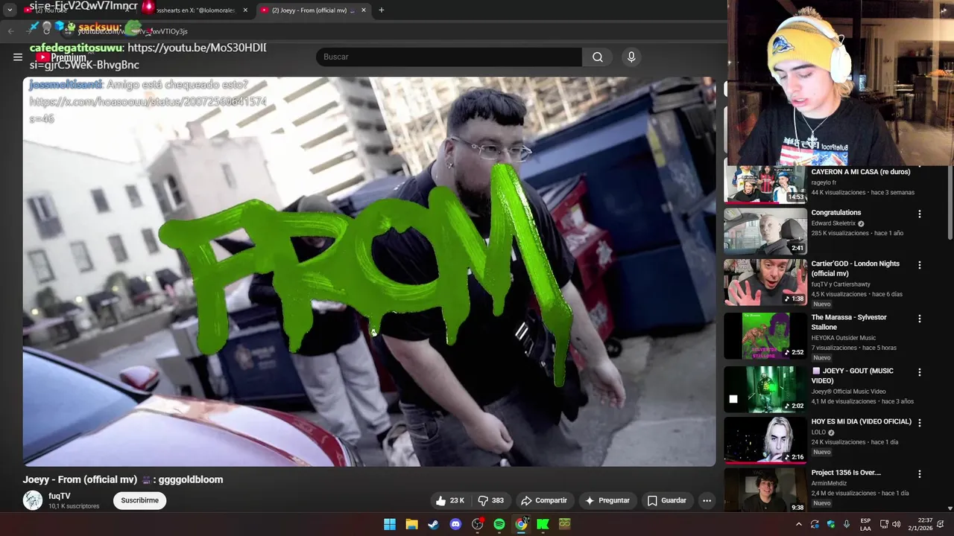Open The Marassa 2:52 thumbnail
The width and height of the screenshot is (954, 536).
tap(765, 336)
